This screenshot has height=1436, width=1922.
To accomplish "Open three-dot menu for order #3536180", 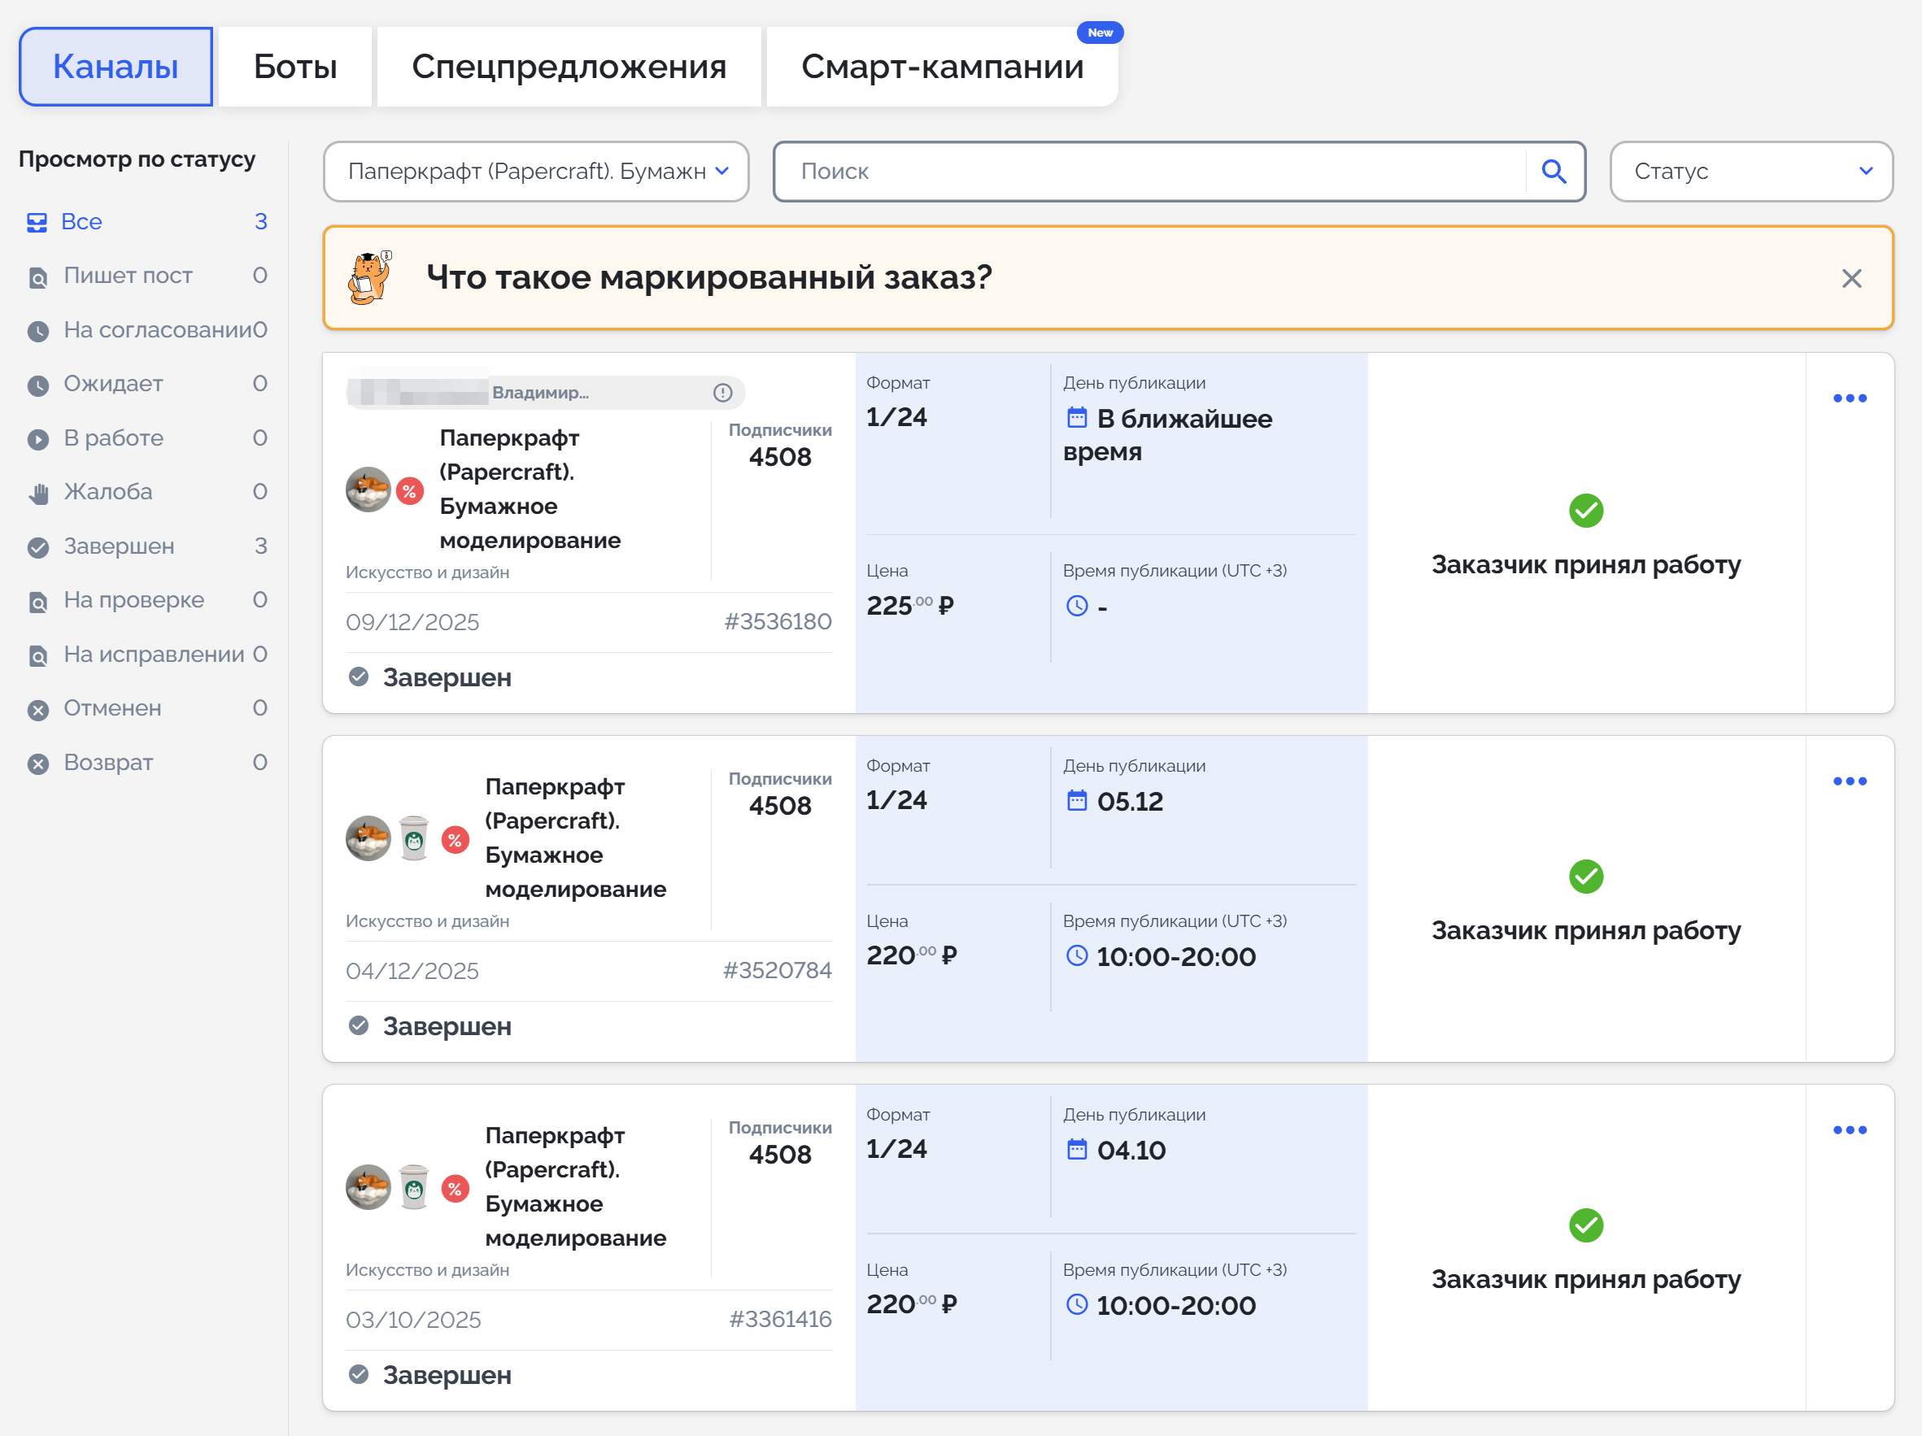I will (1849, 398).
